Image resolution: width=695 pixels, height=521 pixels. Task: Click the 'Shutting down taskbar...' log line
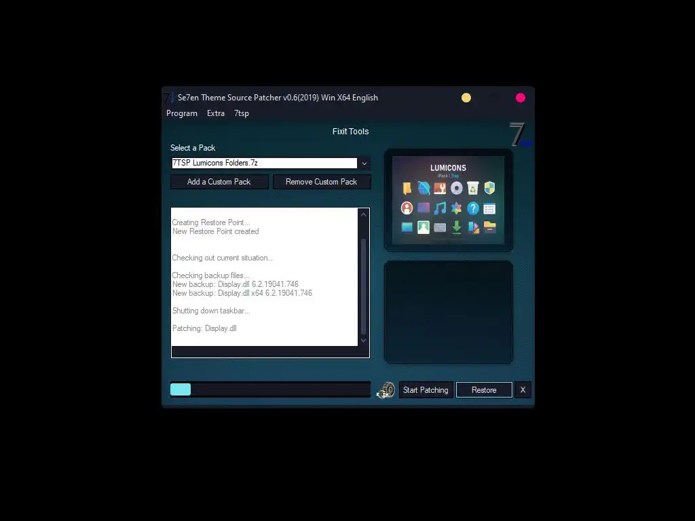(x=211, y=311)
